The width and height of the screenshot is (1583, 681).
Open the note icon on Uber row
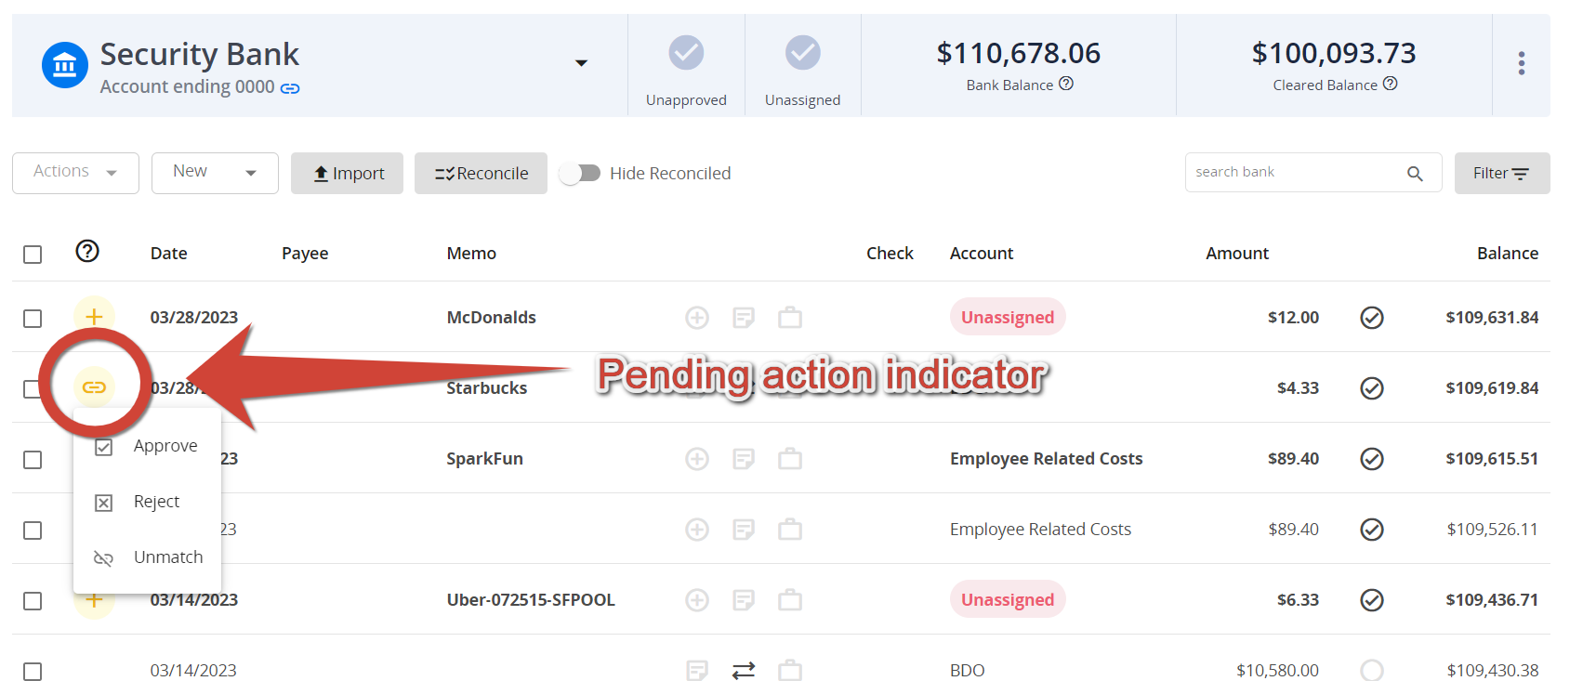click(x=744, y=600)
